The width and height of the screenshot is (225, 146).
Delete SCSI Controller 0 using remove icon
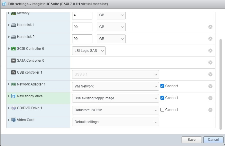pyautogui.click(x=211, y=51)
